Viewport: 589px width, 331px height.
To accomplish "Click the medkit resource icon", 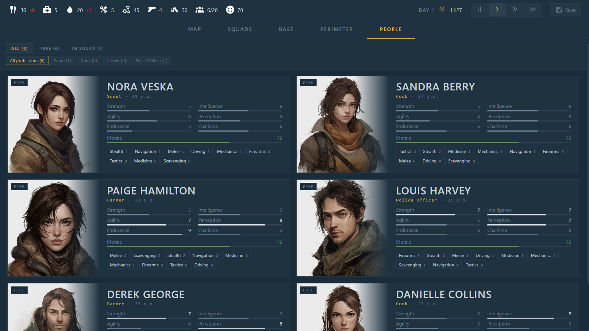I will (x=47, y=10).
